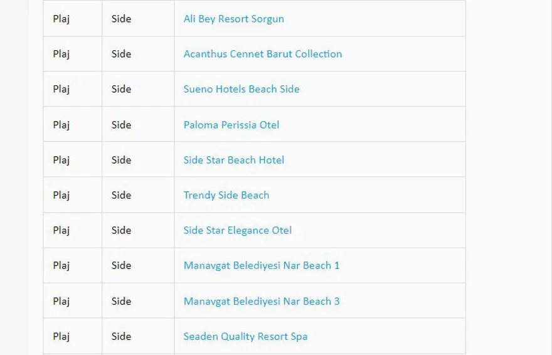Viewport: 552px width, 355px height.
Task: Click the Sueno Hotels Beach Side link
Action: 241,89
